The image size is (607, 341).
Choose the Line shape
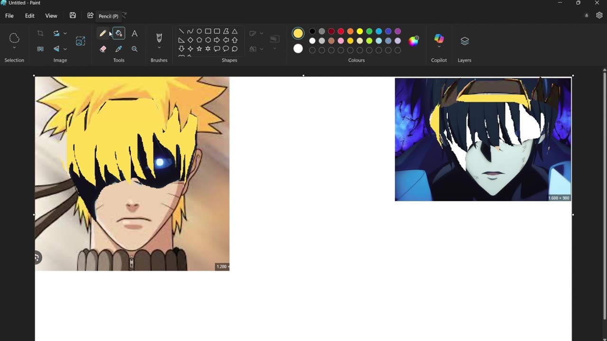click(182, 31)
